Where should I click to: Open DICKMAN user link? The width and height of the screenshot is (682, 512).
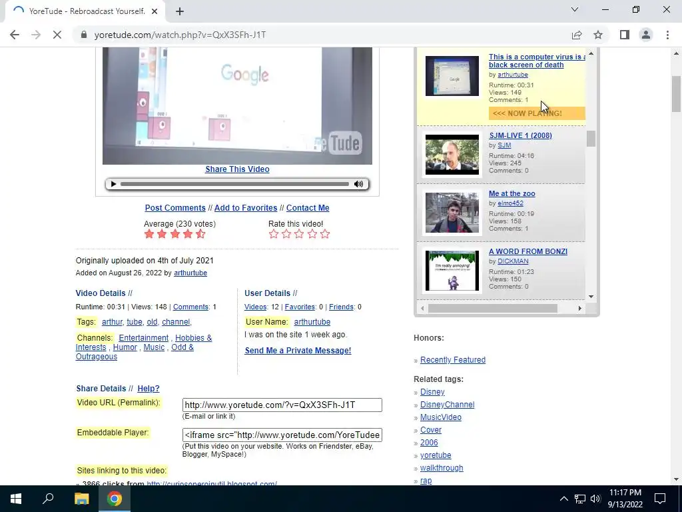click(513, 261)
